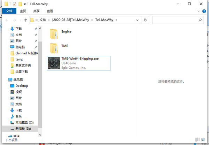
Task: Open Desktop under 此电脑
Action: tap(22, 86)
